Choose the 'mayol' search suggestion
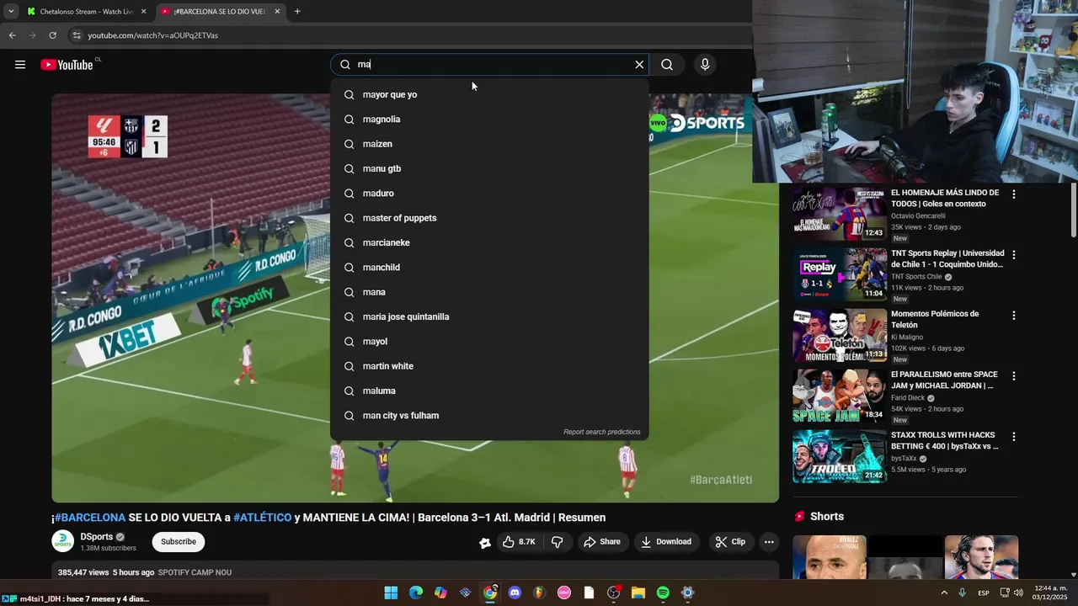 (489, 342)
